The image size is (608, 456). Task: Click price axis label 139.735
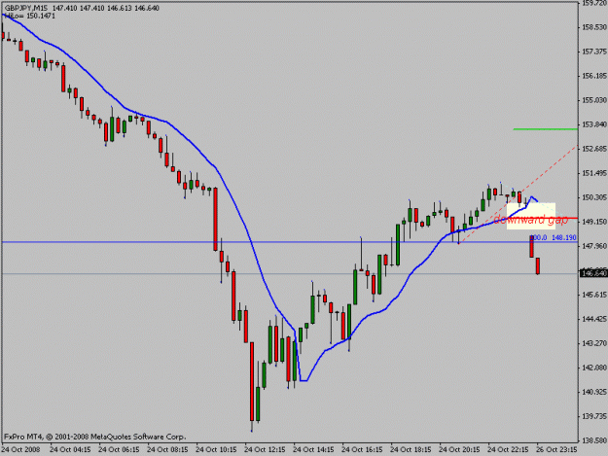pos(594,416)
